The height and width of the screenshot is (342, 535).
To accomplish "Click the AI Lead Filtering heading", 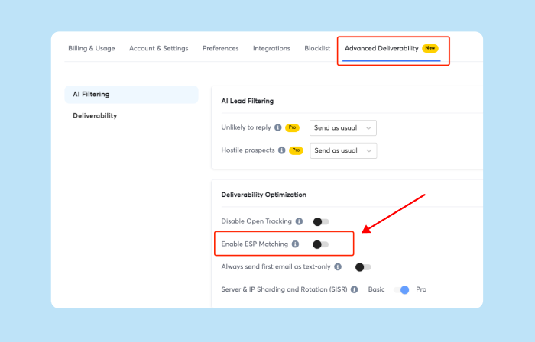I will pyautogui.click(x=248, y=101).
